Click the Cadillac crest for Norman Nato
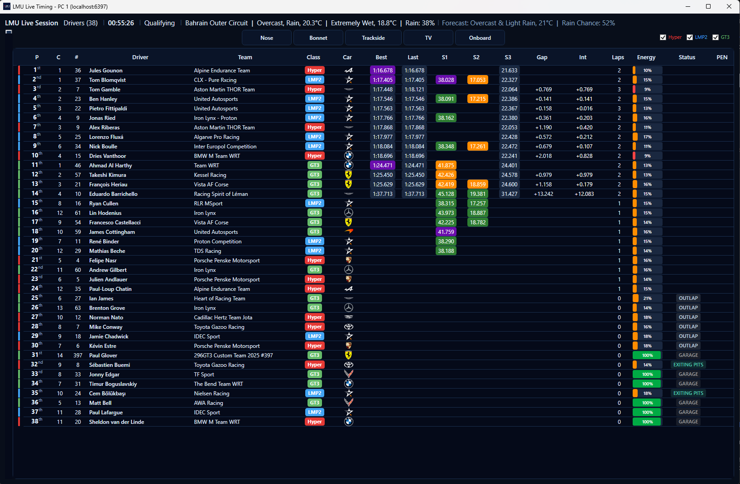Viewport: 740px width, 484px height. (349, 317)
